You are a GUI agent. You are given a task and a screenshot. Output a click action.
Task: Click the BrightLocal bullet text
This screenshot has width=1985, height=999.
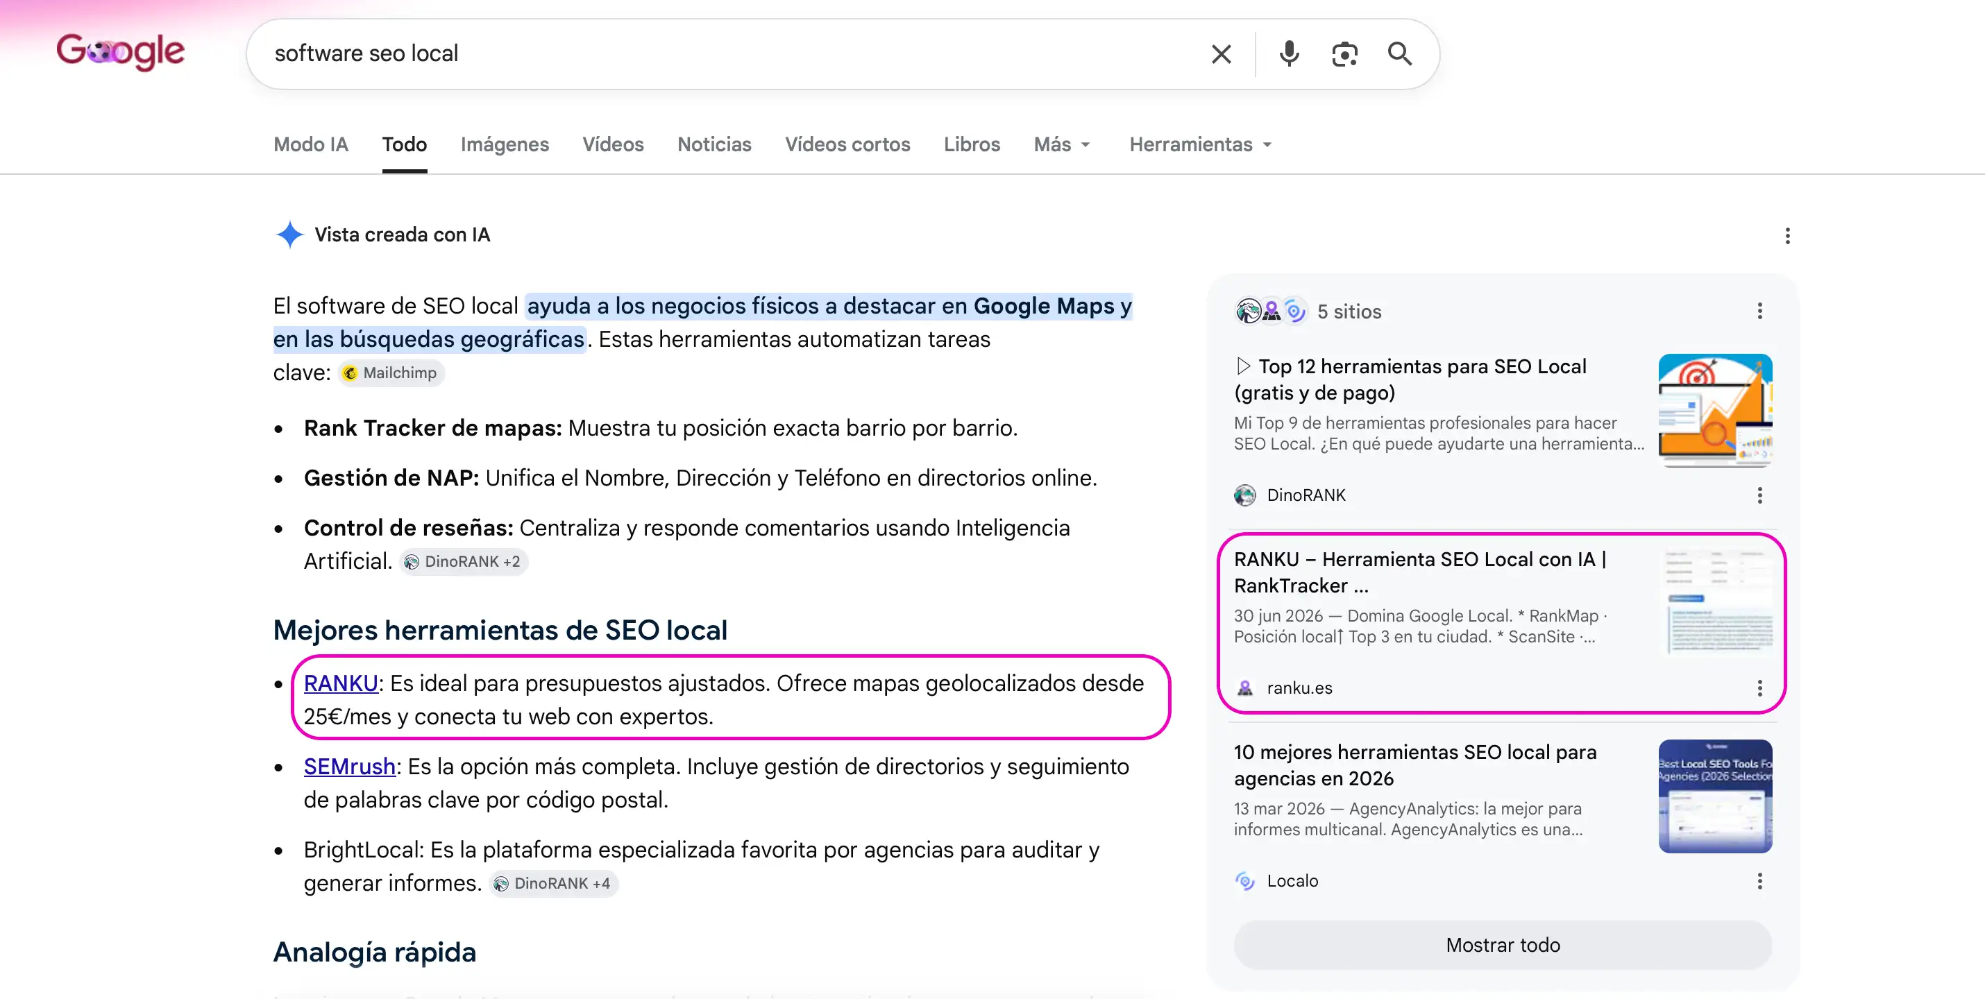(701, 866)
